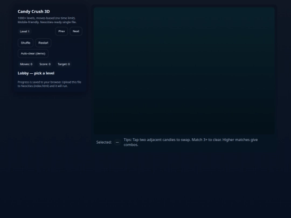The height and width of the screenshot is (218, 291).
Task: Click the Tips text about swapping candies
Action: point(191,142)
